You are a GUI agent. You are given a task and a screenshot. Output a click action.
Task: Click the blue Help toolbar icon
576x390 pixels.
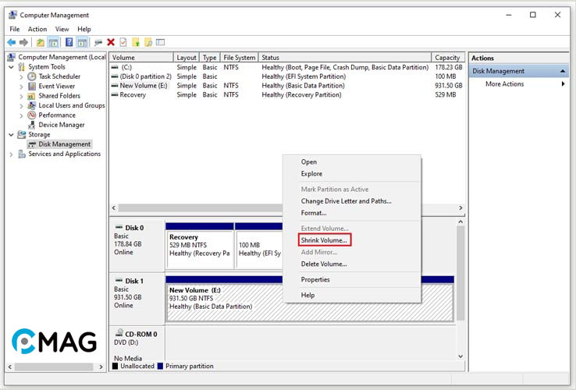pos(69,42)
